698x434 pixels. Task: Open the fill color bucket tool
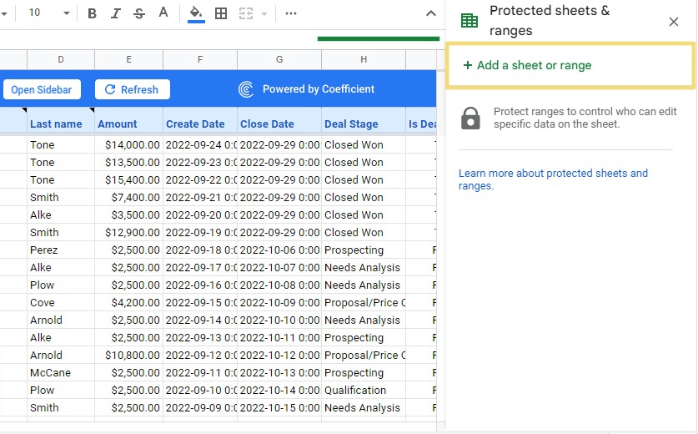click(x=196, y=13)
